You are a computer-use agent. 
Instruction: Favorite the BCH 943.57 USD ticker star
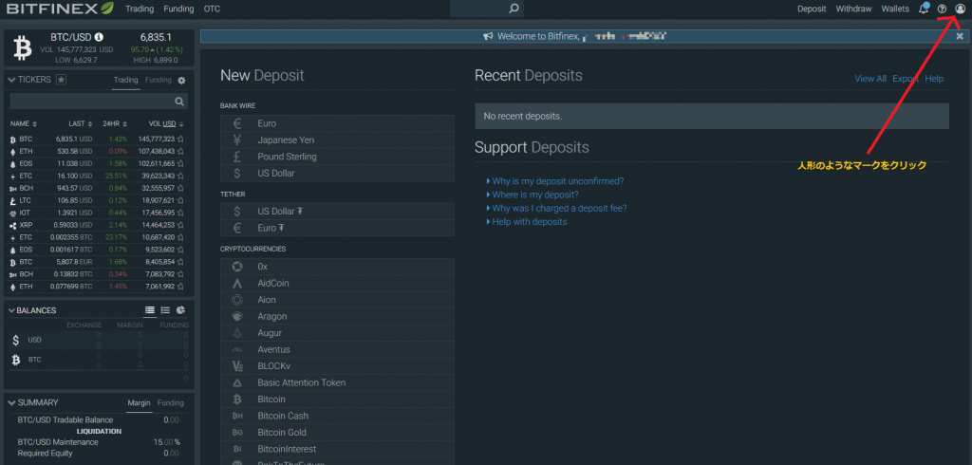tap(180, 188)
